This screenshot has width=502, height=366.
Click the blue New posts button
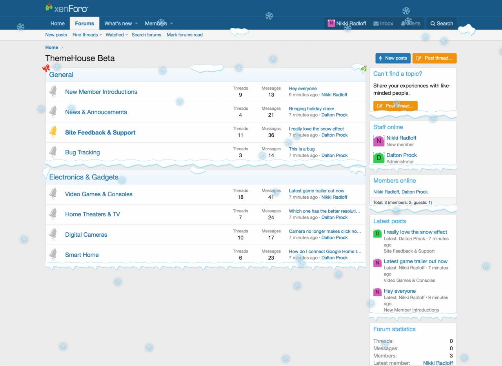point(393,58)
